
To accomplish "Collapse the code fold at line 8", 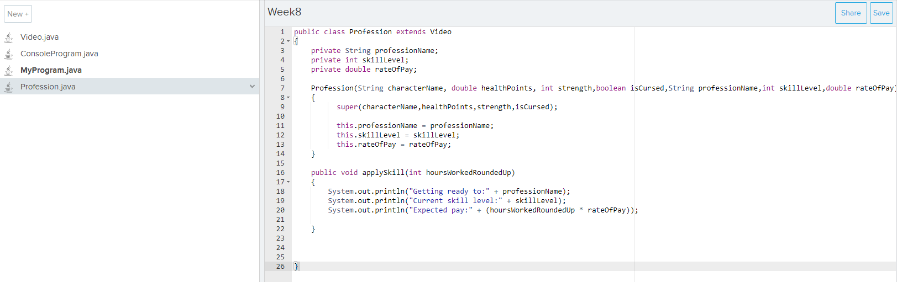I will [x=288, y=98].
